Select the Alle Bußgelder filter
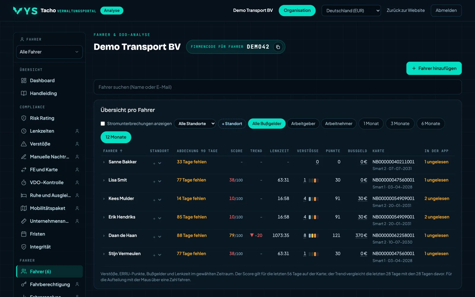Image resolution: width=475 pixels, height=297 pixels. point(267,124)
